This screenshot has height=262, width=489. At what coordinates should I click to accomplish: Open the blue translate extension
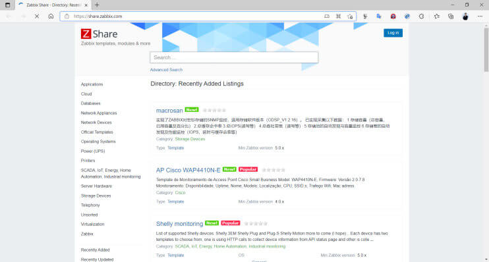click(379, 16)
